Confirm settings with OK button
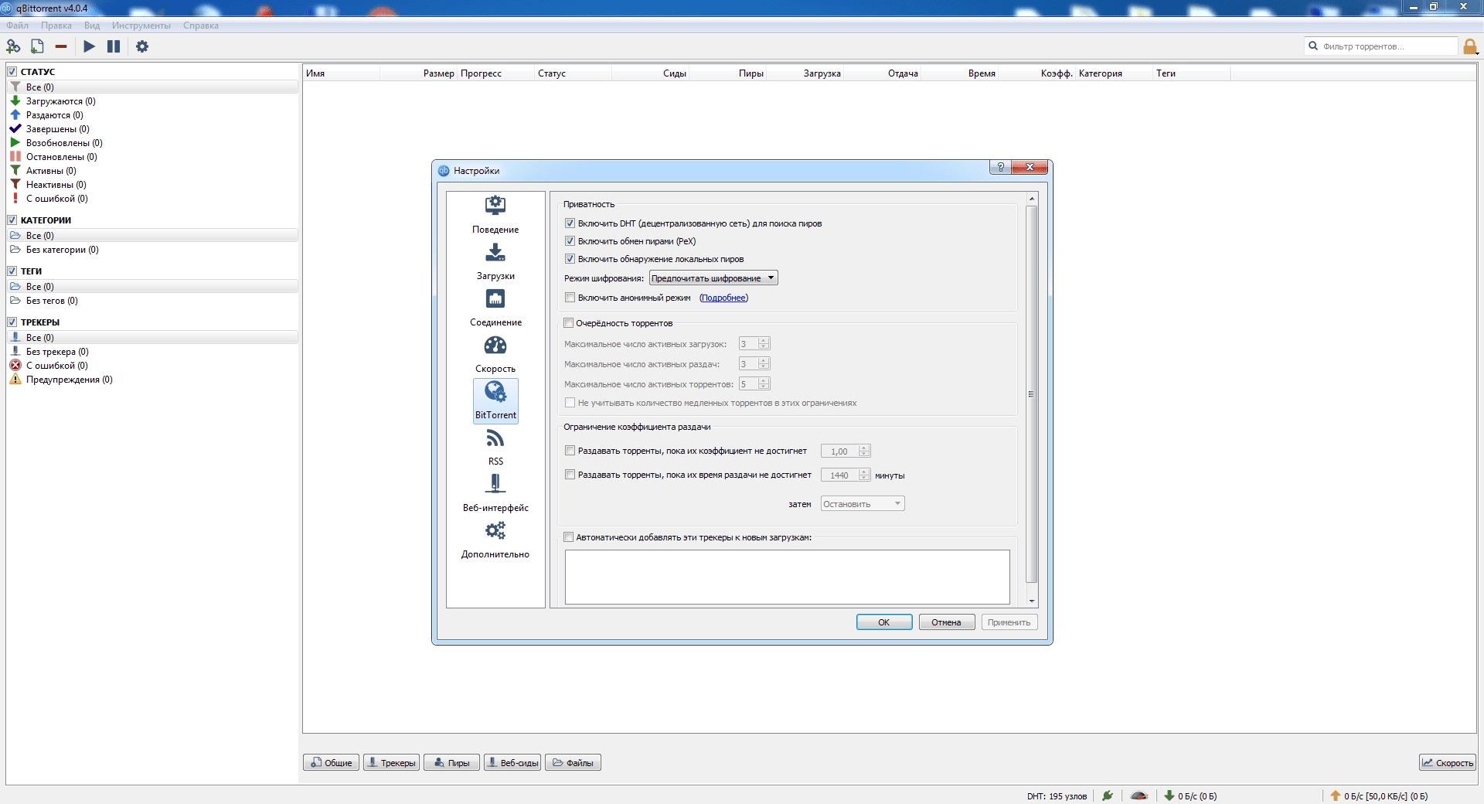 click(884, 622)
